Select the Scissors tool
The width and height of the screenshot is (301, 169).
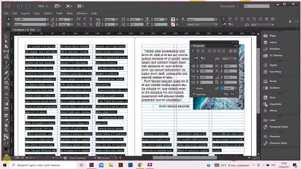coord(6,94)
